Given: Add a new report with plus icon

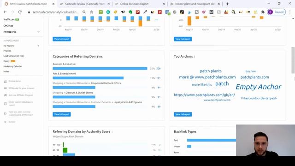Looking at the screenshot, I should [38, 46].
